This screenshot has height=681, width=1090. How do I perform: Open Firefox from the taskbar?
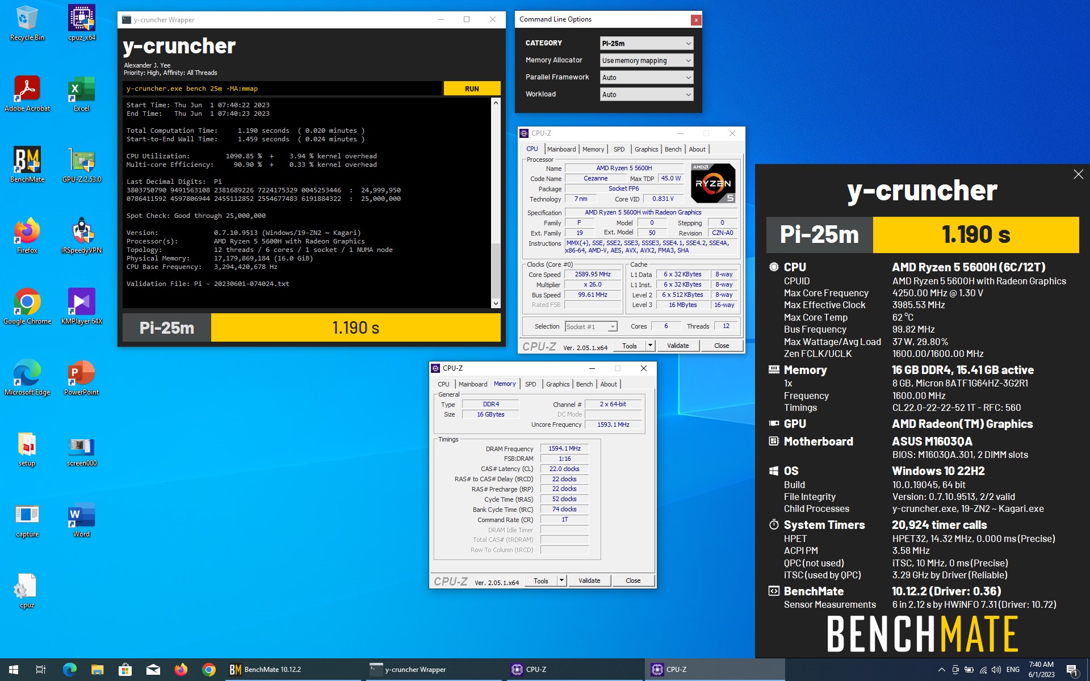(x=181, y=670)
